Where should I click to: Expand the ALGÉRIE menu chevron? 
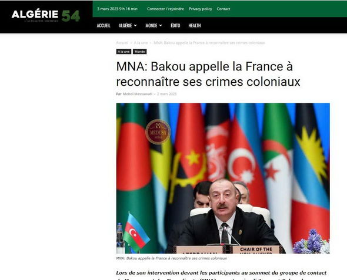coord(135,26)
